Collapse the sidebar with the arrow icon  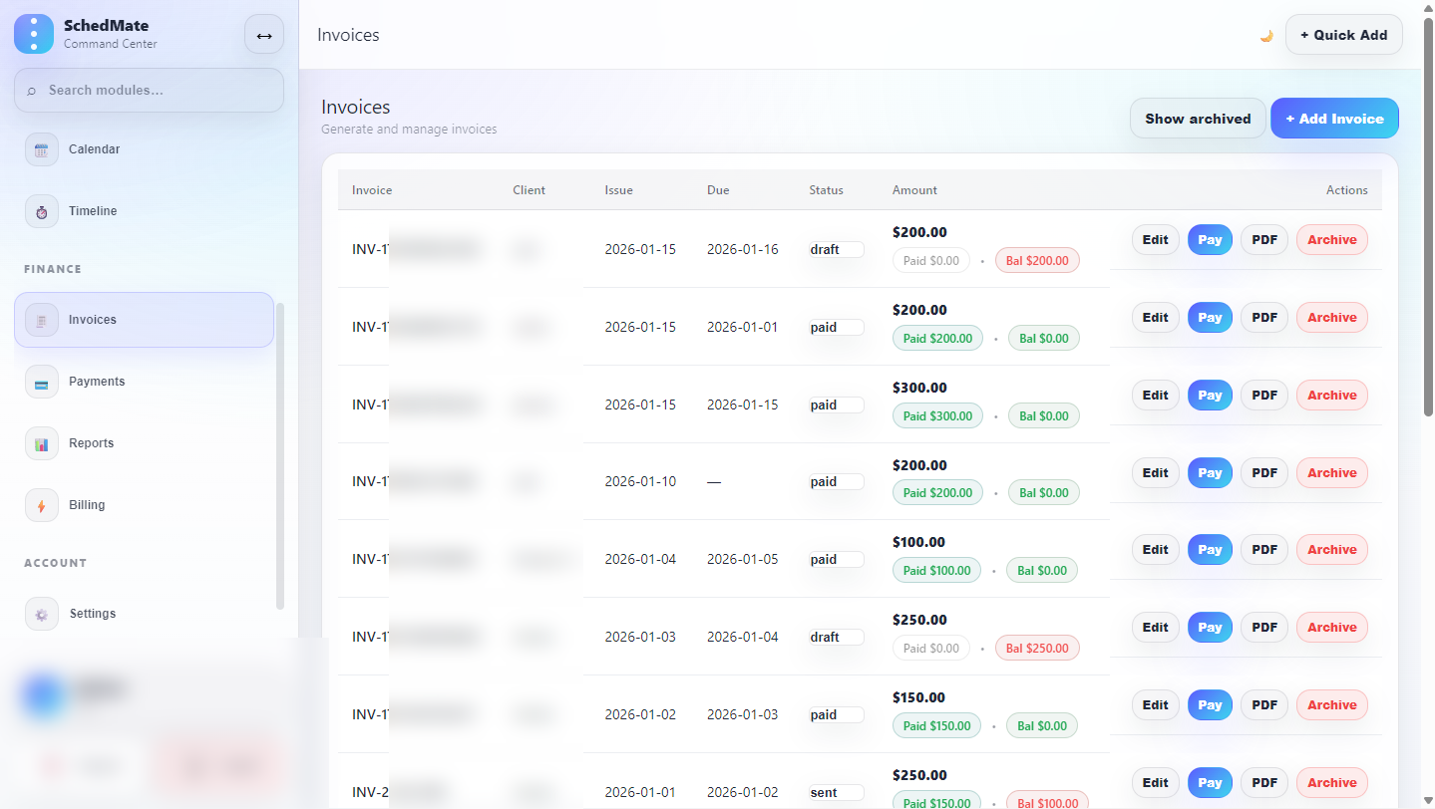[x=263, y=34]
